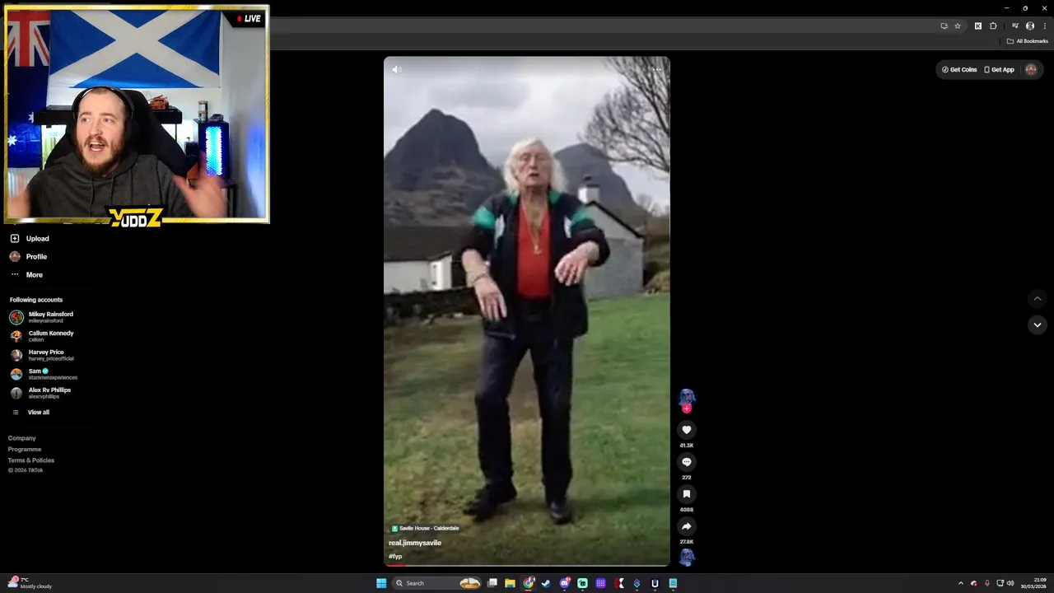Visit Harvey Price's account
This screenshot has width=1054, height=593.
(42, 355)
